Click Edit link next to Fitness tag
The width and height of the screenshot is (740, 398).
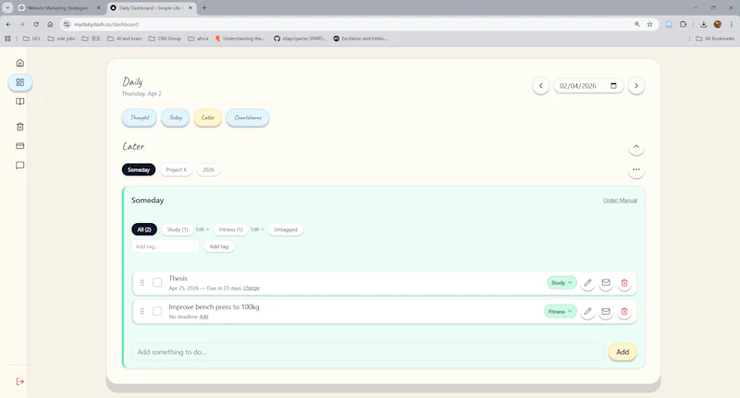[x=254, y=230]
